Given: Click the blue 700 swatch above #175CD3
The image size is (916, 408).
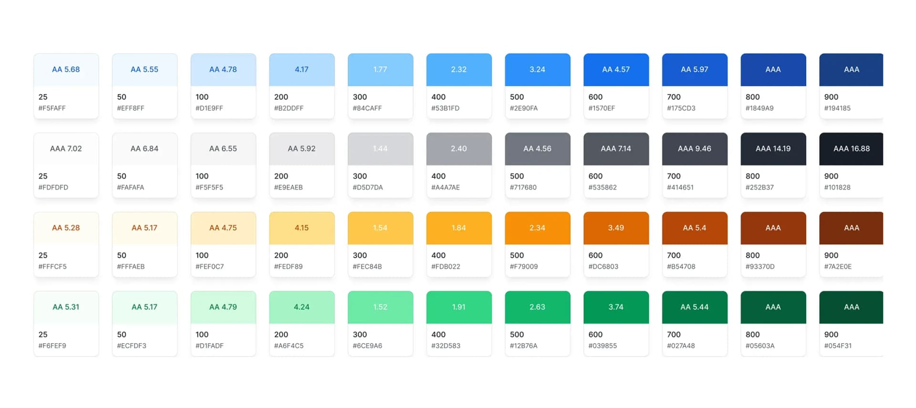Looking at the screenshot, I should coord(695,70).
